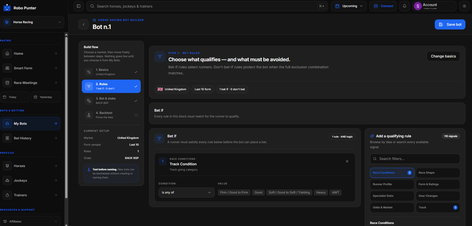Click the Today button

tap(15, 97)
